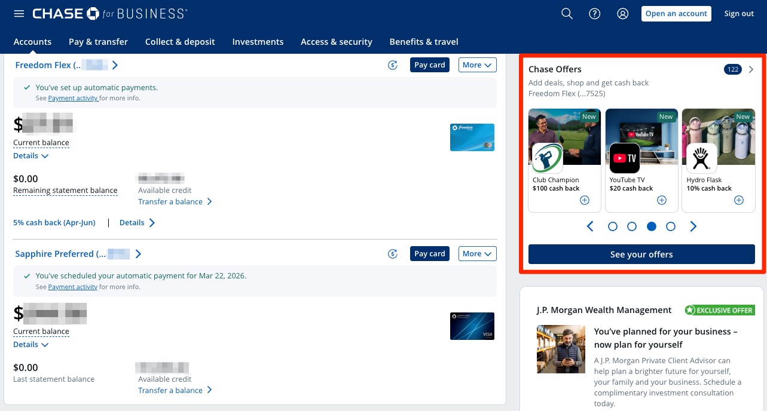767x411 pixels.
Task: Open the help question mark icon
Action: [594, 14]
